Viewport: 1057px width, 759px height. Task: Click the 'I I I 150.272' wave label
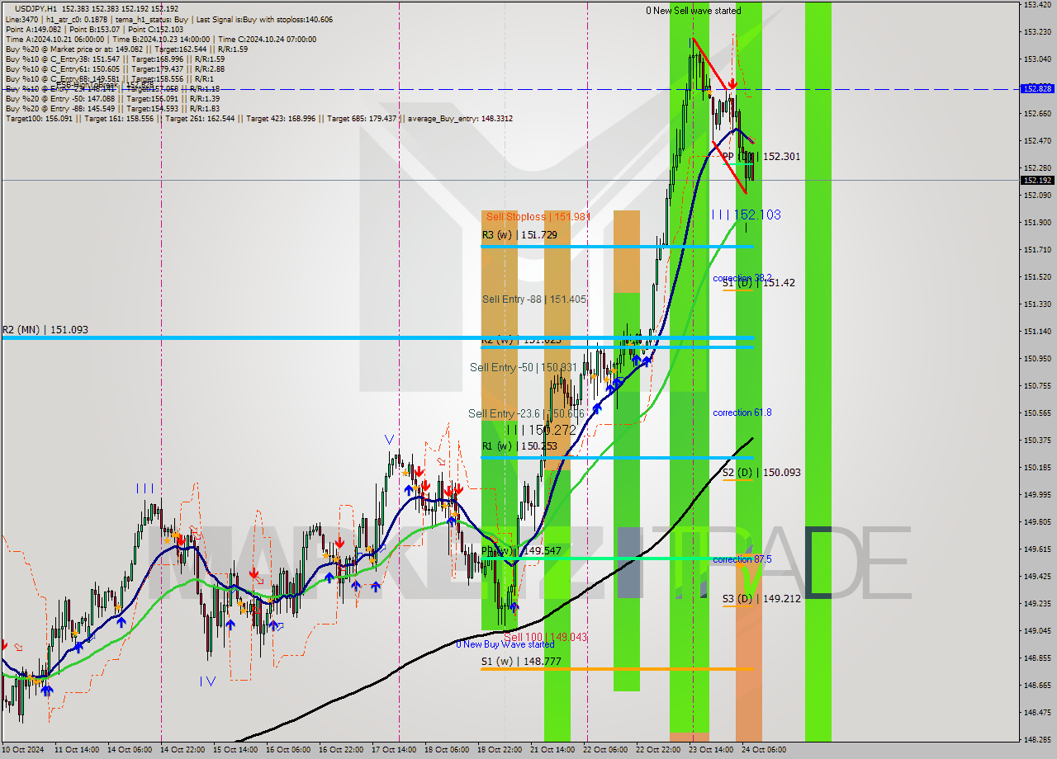(541, 430)
